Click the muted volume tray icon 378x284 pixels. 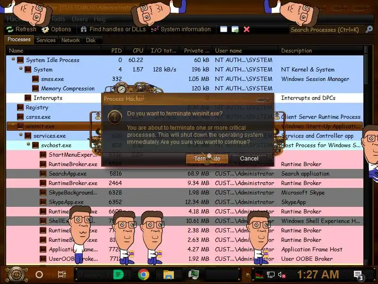[282, 275]
